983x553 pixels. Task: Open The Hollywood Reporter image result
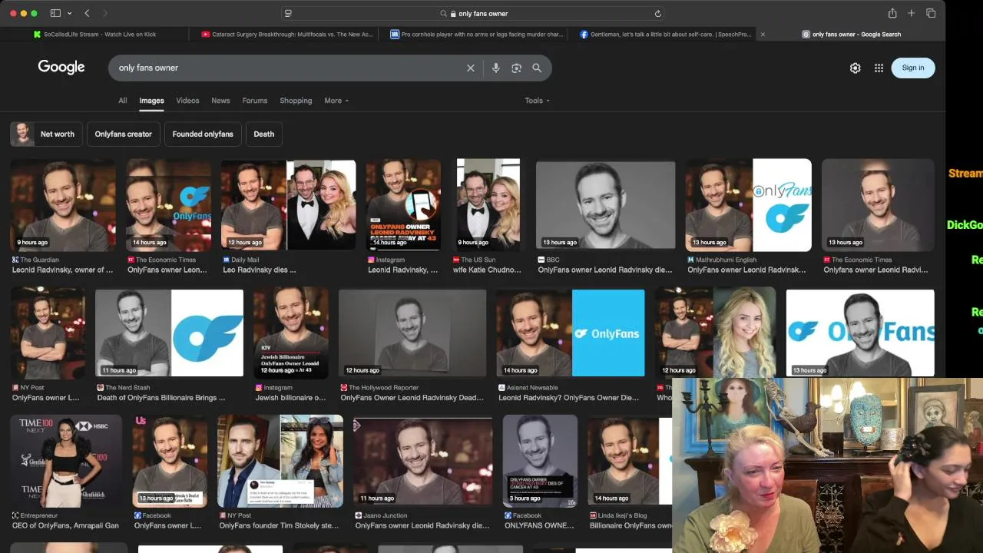tap(412, 333)
